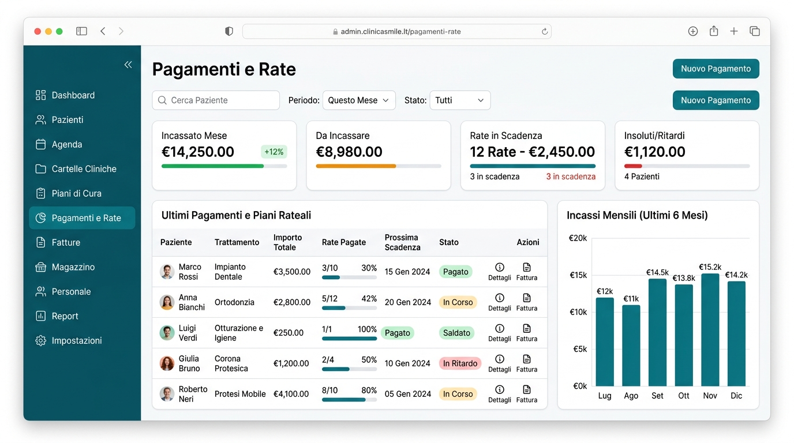Click the Pagato status for Marco Rossi
This screenshot has width=794, height=443.
point(455,272)
